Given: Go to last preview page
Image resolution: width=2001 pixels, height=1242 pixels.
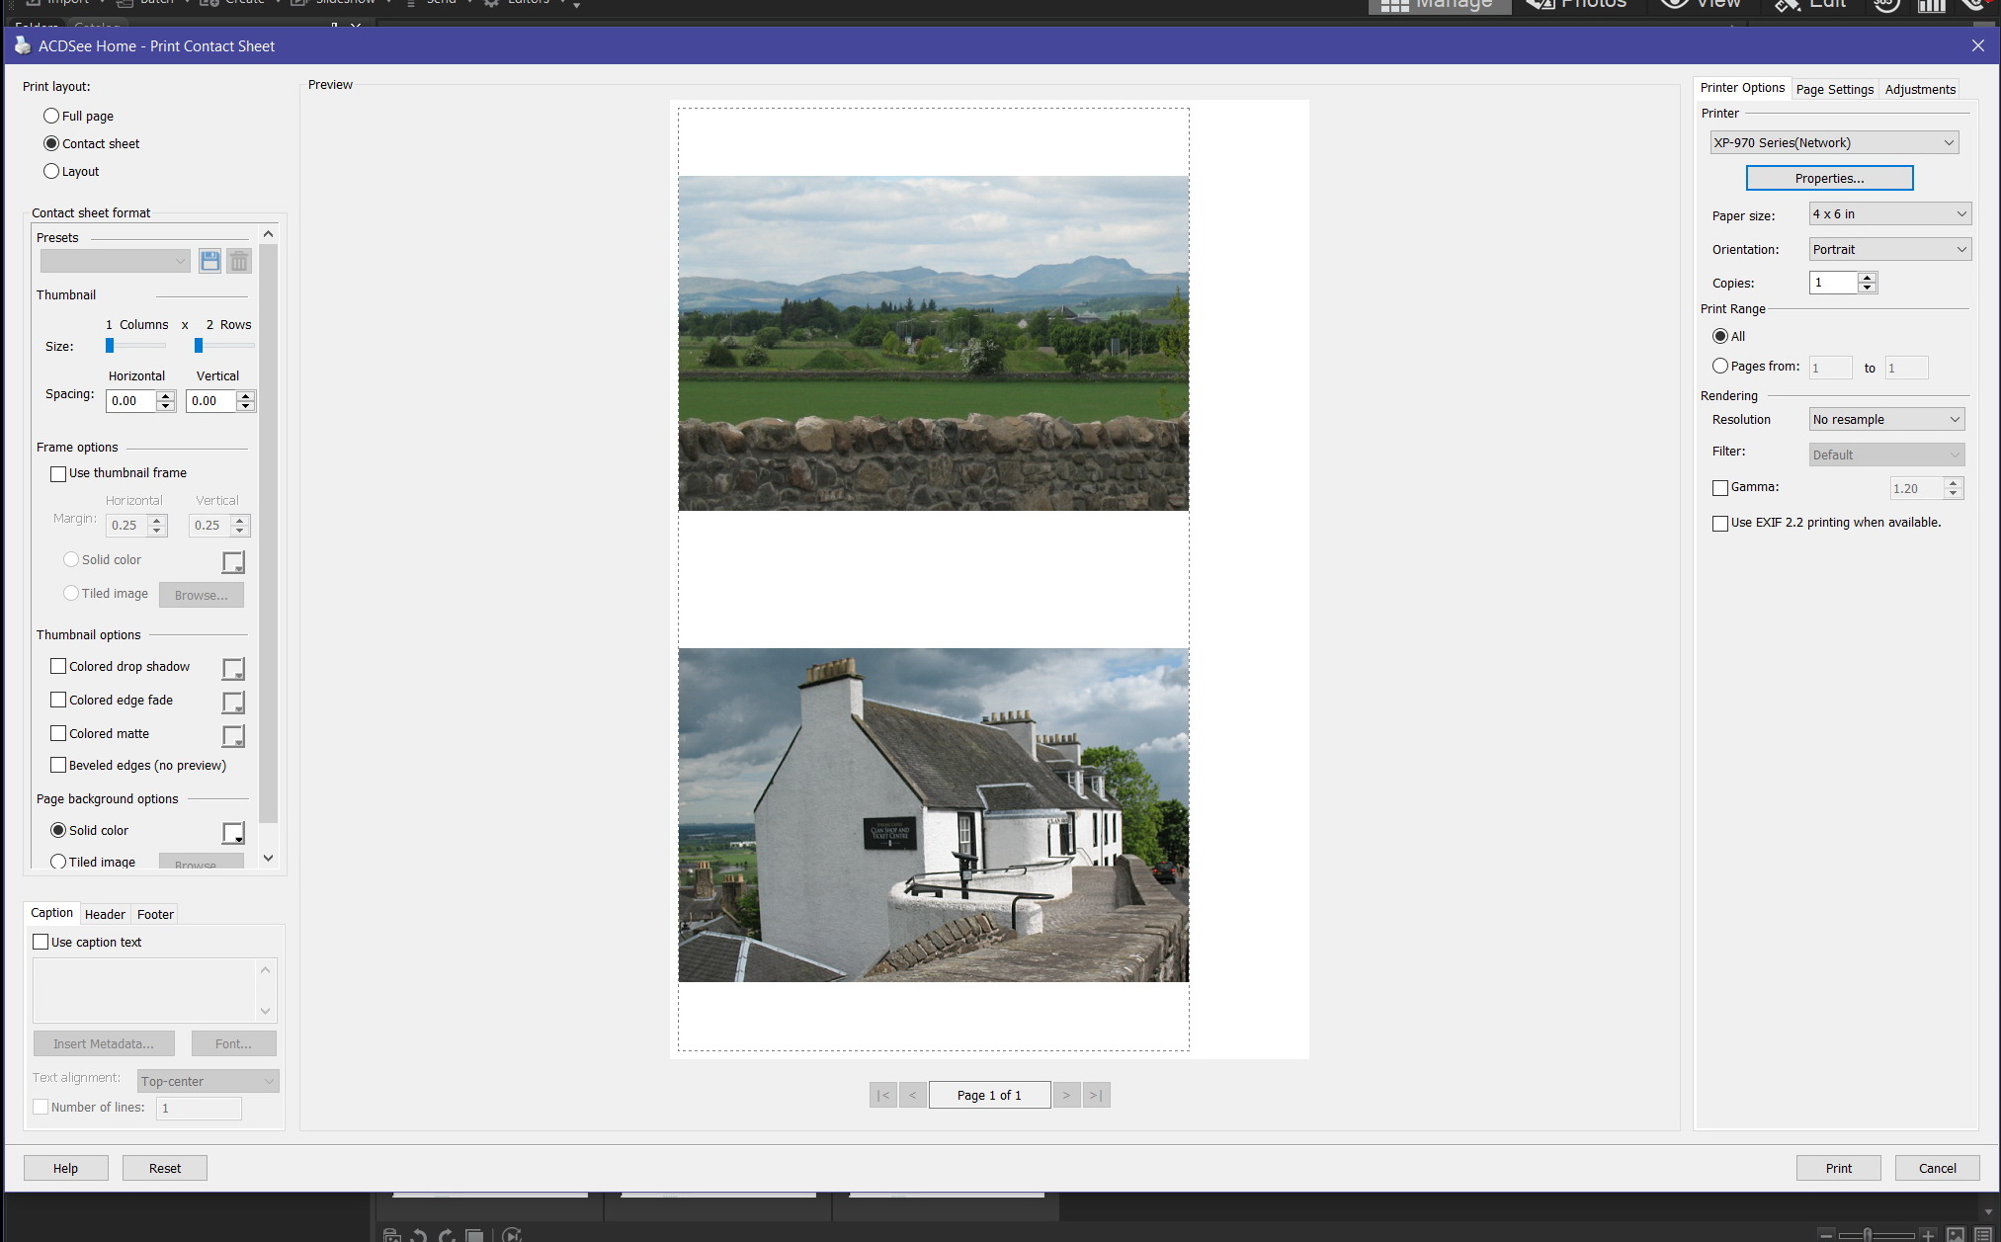Looking at the screenshot, I should point(1097,1095).
